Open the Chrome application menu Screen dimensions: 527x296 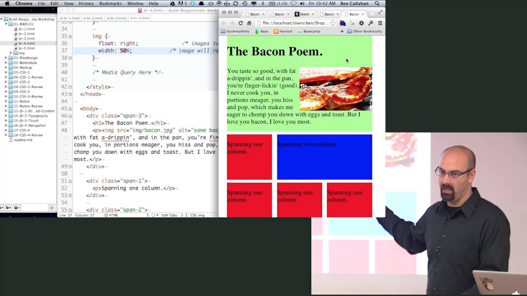click(x=24, y=3)
